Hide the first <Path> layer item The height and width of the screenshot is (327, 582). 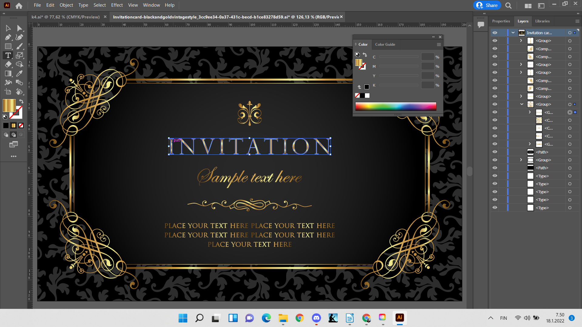click(495, 152)
